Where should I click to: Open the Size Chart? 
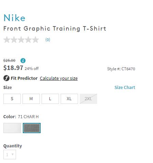(x=125, y=87)
